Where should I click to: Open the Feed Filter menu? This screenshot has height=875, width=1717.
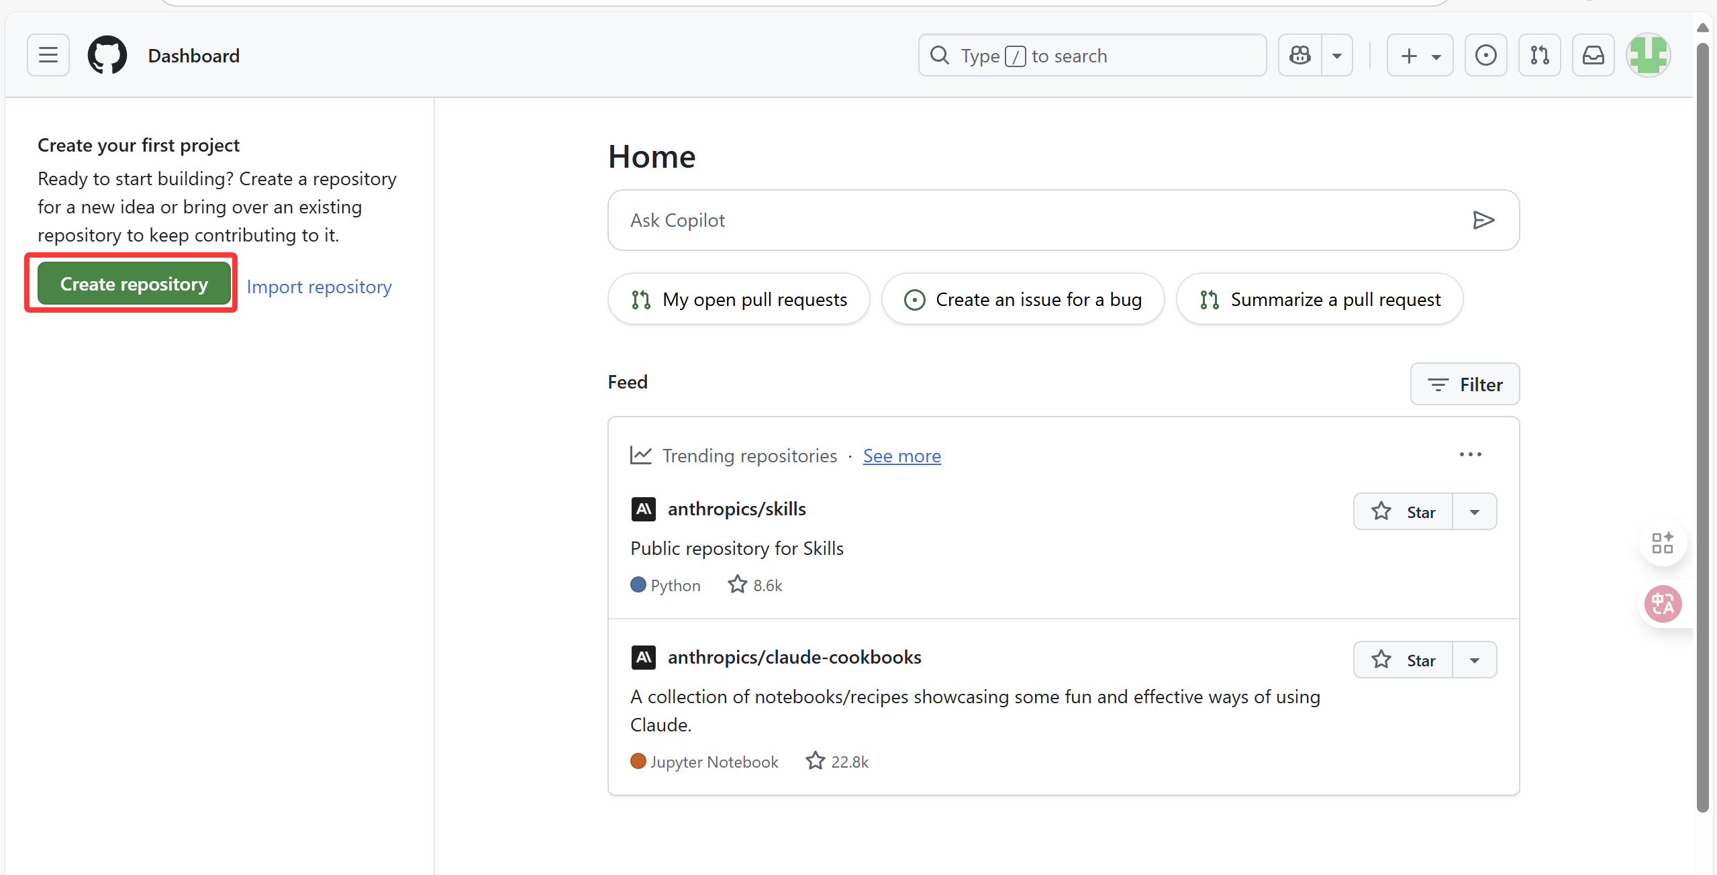click(x=1465, y=384)
